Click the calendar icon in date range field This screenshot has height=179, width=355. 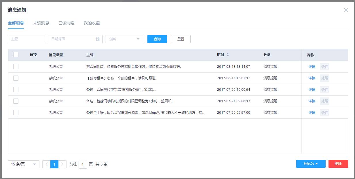pos(98,39)
